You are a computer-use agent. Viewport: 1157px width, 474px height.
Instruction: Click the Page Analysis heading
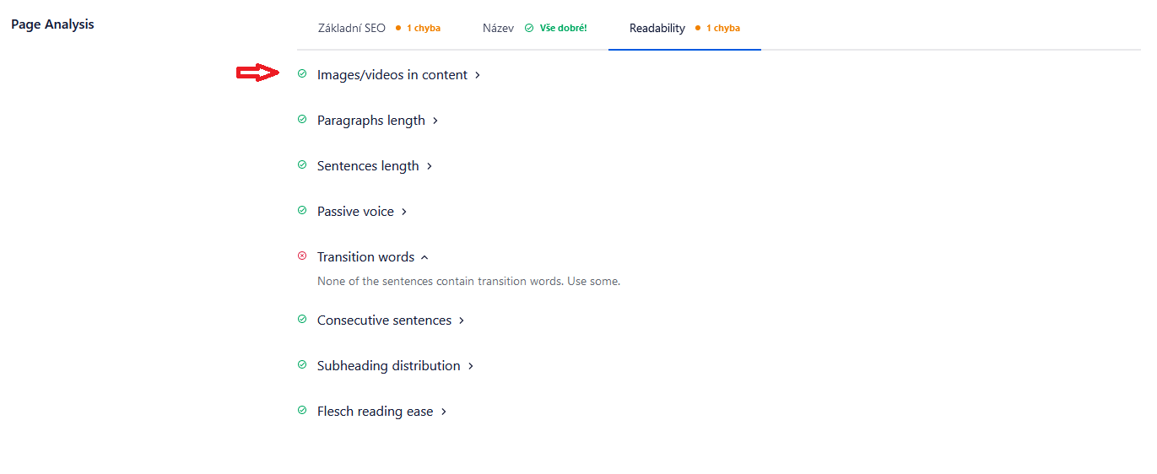pos(52,24)
